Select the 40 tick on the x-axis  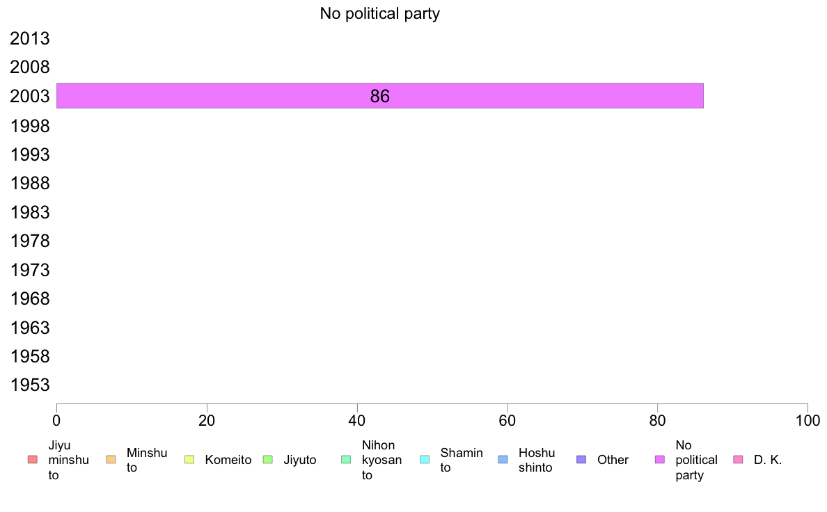[x=357, y=420]
